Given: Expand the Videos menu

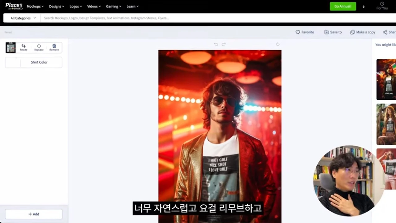Looking at the screenshot, I should pyautogui.click(x=94, y=6).
